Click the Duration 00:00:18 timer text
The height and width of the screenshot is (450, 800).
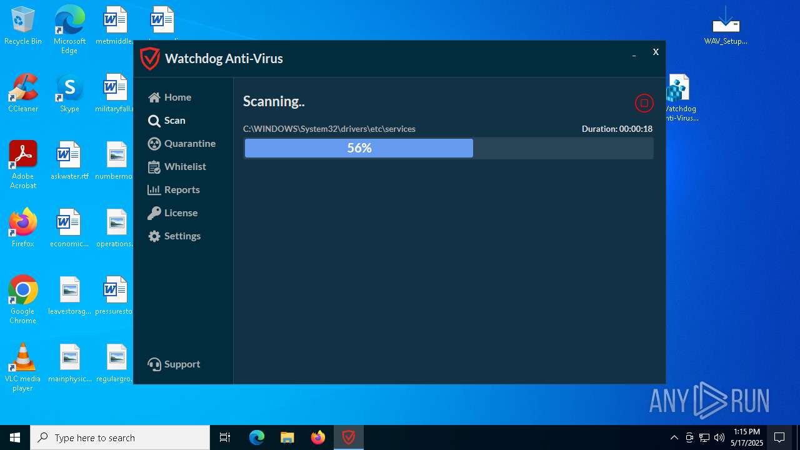tap(617, 129)
